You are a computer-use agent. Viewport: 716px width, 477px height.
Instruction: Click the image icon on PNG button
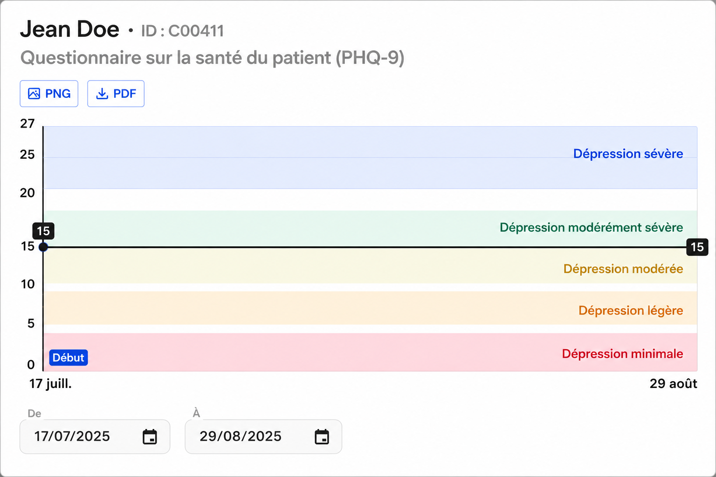pos(34,94)
